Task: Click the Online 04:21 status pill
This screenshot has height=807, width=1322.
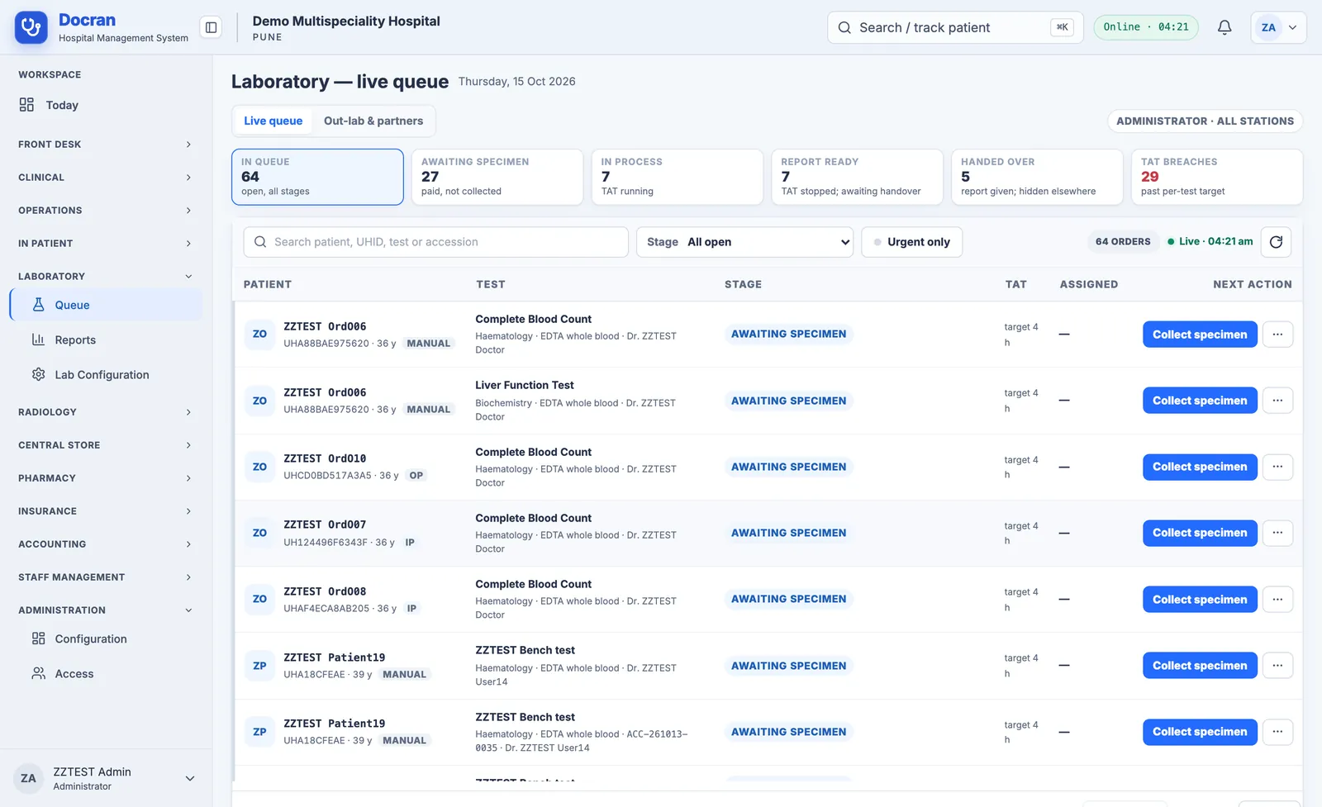Action: [x=1146, y=27]
